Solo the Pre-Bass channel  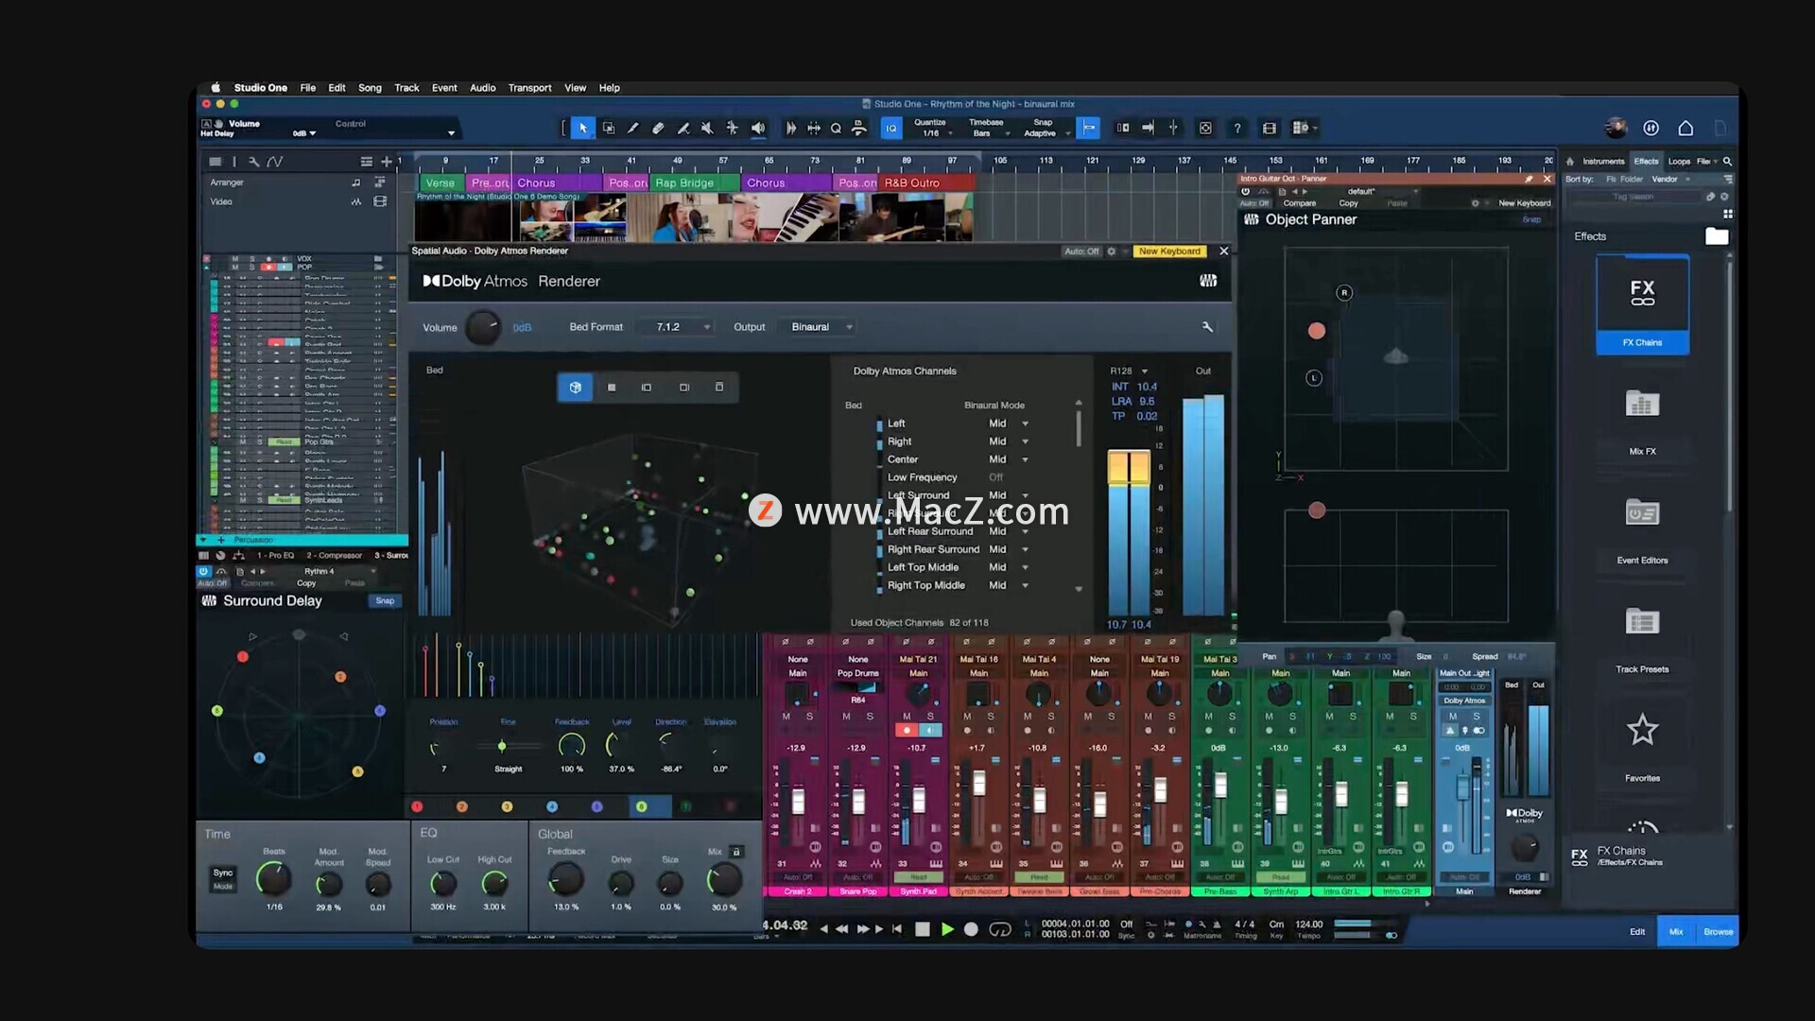pyautogui.click(x=1232, y=717)
